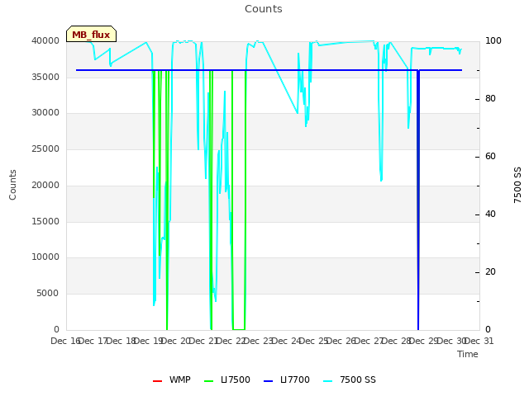Click the blue LI7700 legend color marker
Screen dimensions: 529x396
(268, 381)
